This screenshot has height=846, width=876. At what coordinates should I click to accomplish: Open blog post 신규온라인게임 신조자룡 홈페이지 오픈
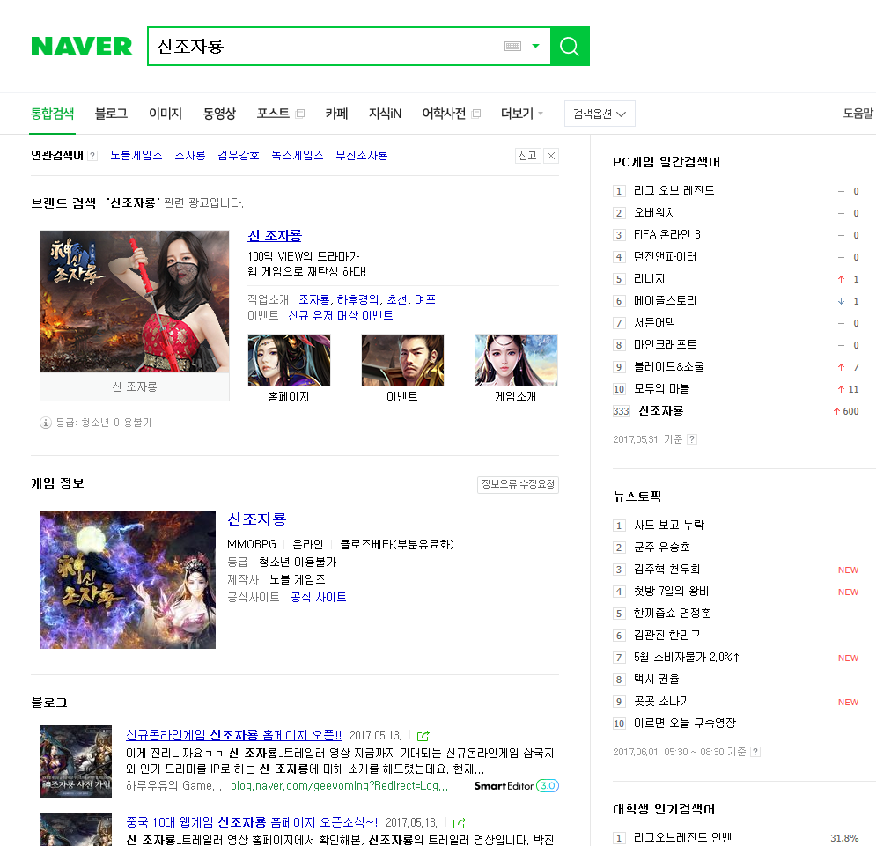[233, 735]
